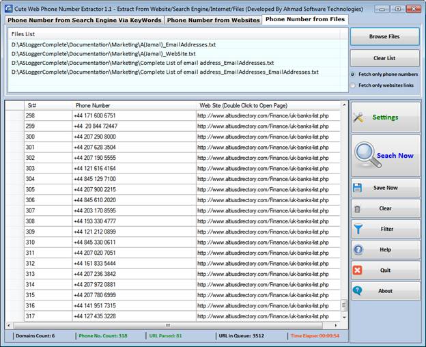Select A(Jamal)_WebSite.txt in Files List
This screenshot has width=426, height=347.
click(x=104, y=53)
